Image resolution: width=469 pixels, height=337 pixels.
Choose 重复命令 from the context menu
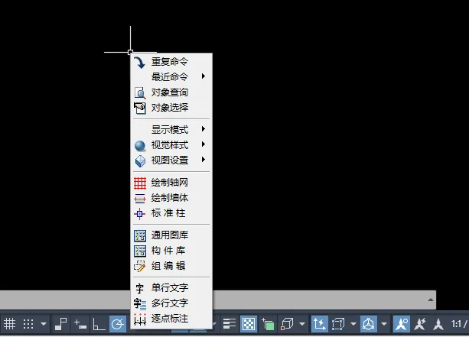(171, 62)
